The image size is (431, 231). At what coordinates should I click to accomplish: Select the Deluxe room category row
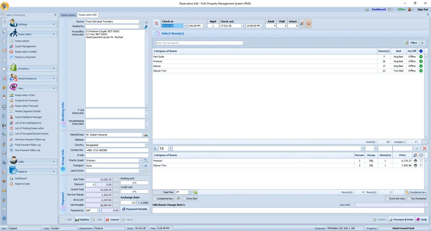[288, 66]
